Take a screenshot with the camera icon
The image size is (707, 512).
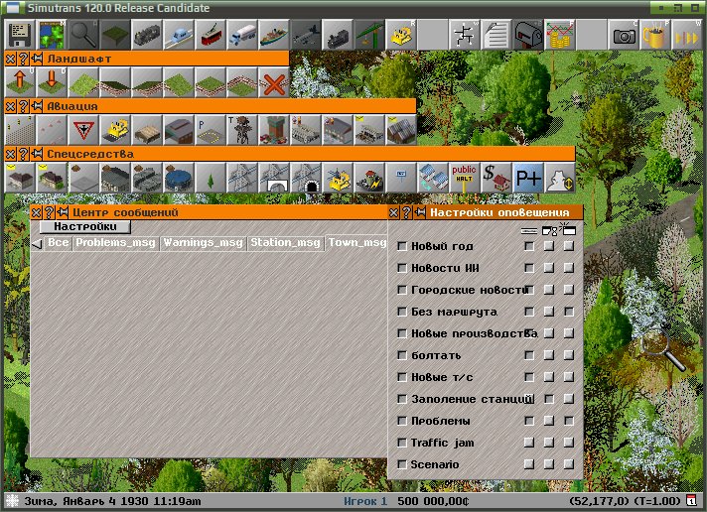(623, 35)
